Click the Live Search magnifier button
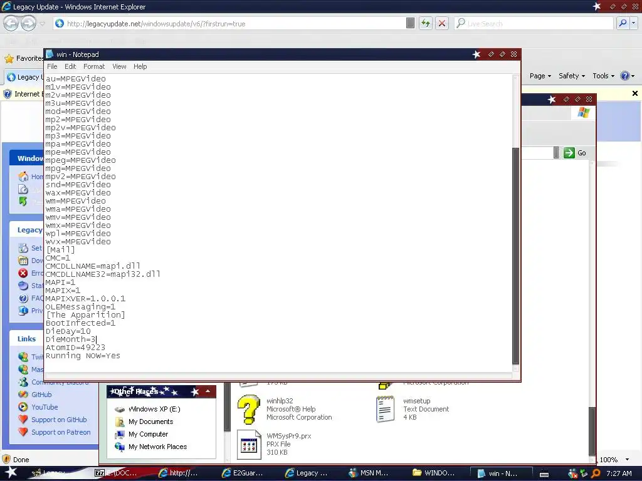The width and height of the screenshot is (642, 481). tap(623, 23)
